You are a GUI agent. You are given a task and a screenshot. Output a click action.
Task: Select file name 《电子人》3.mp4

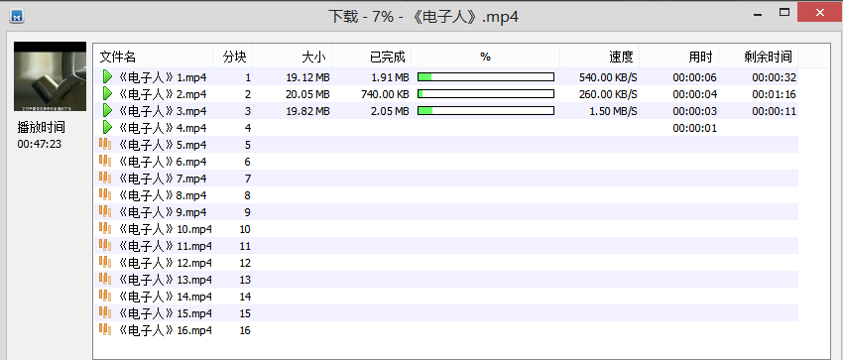pyautogui.click(x=162, y=111)
